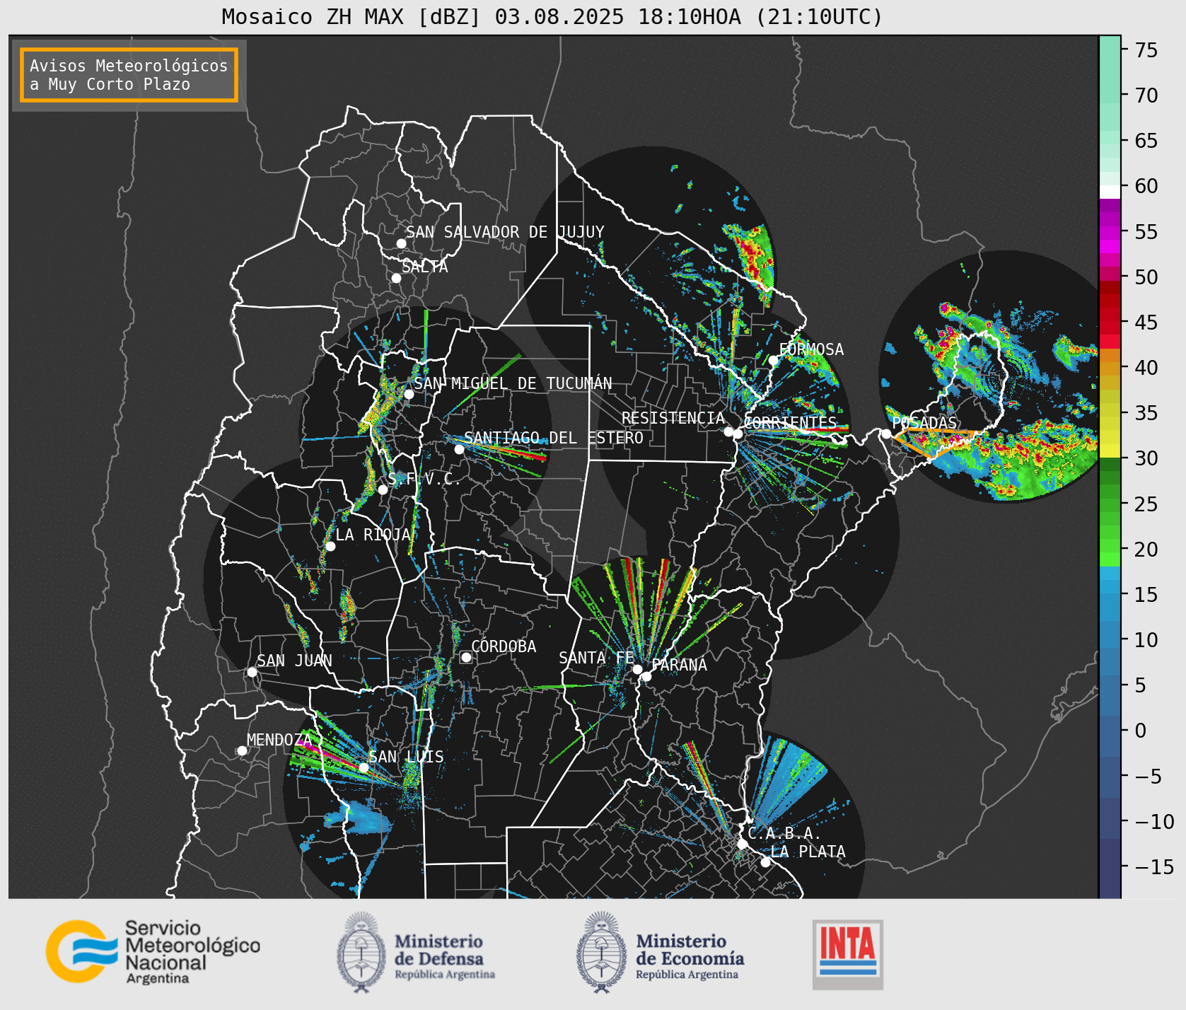
Task: Click the Salta city dot
Action: tap(396, 278)
